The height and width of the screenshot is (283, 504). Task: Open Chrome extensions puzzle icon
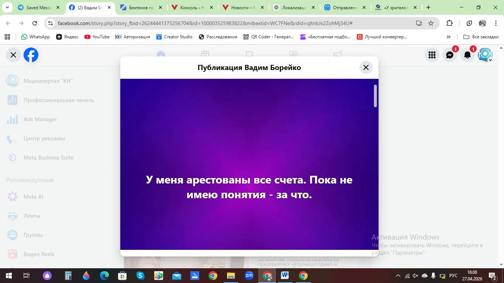(449, 23)
